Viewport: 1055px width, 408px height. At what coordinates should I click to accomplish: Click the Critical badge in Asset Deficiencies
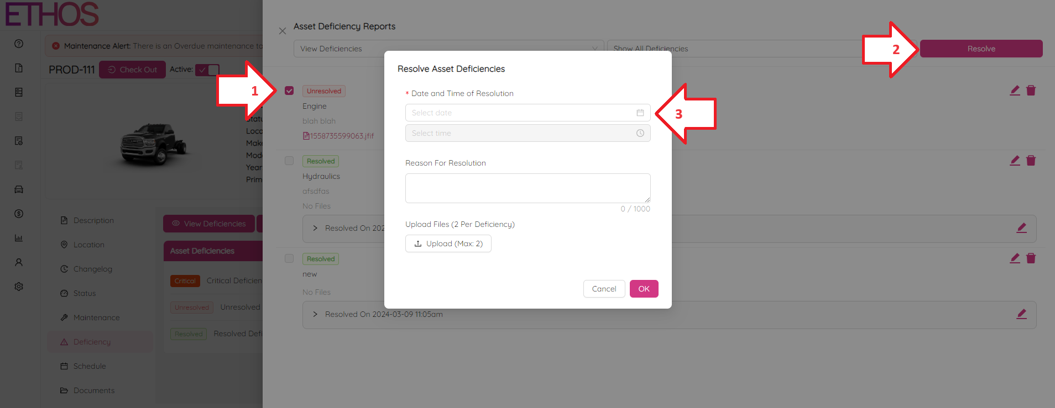tap(185, 281)
